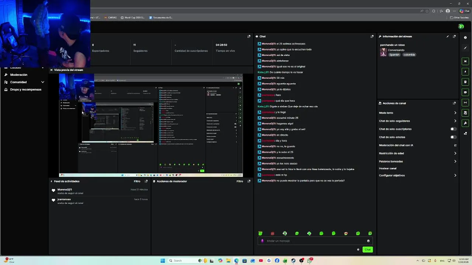Insert the red angry emote

click(273, 233)
